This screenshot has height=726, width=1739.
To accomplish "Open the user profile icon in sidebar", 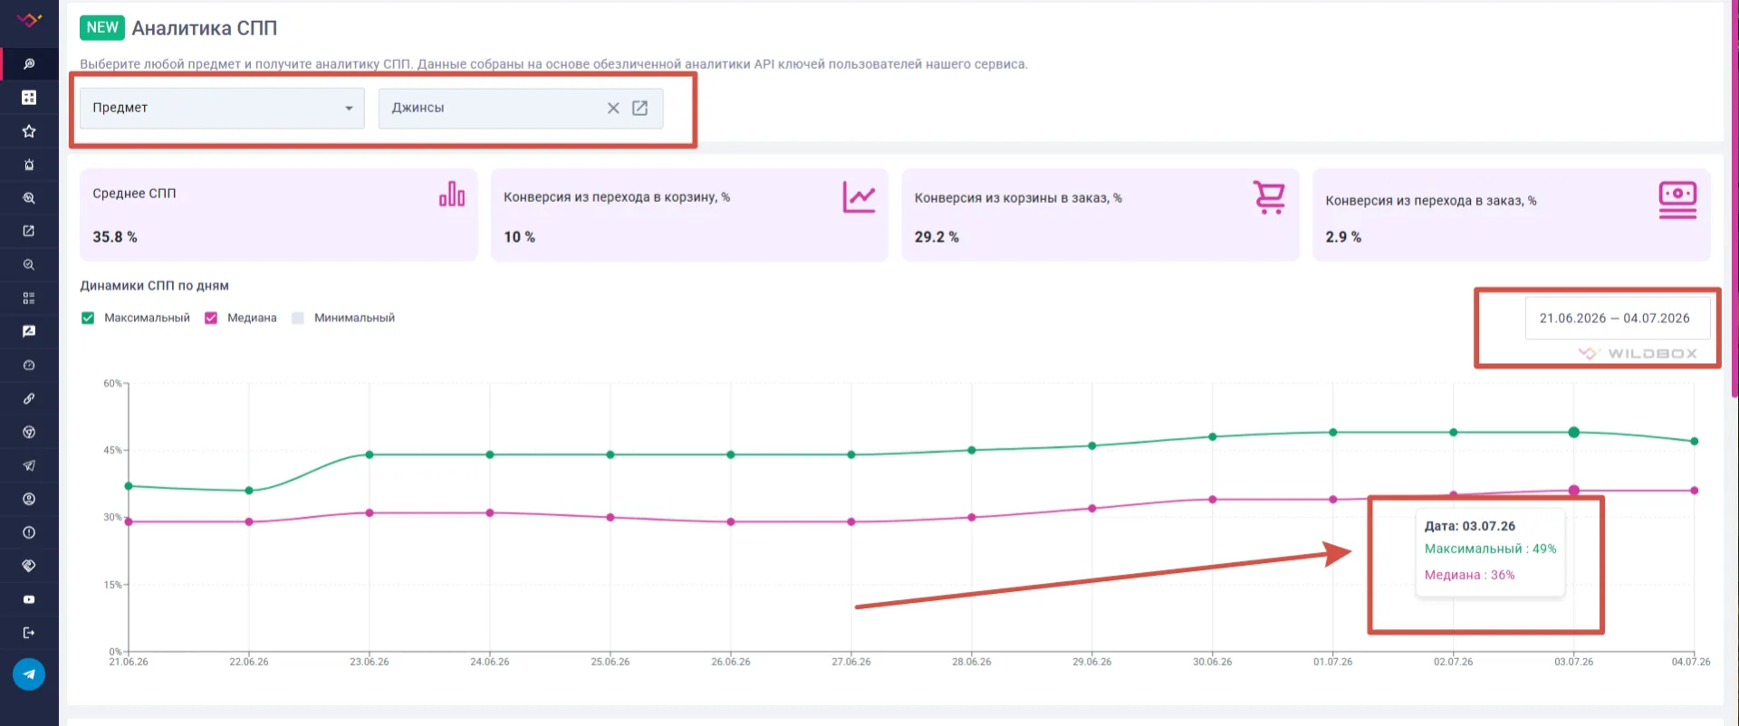I will point(29,499).
